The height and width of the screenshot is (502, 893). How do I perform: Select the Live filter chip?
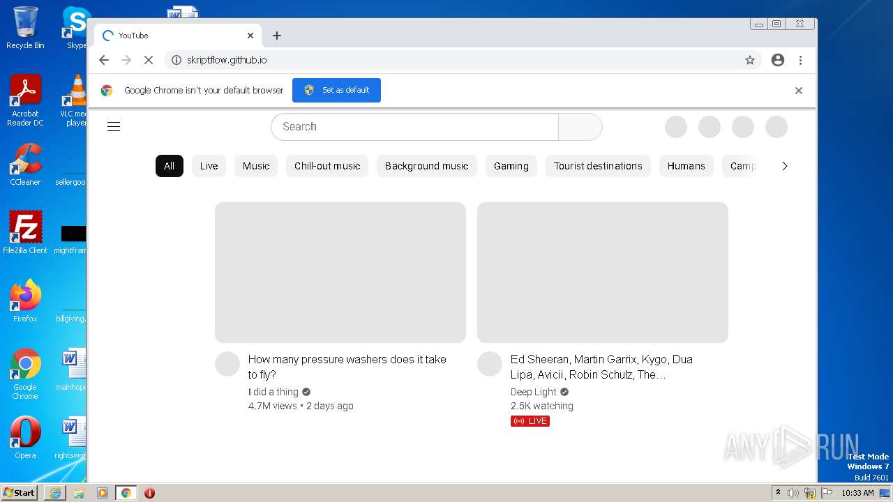(x=209, y=166)
